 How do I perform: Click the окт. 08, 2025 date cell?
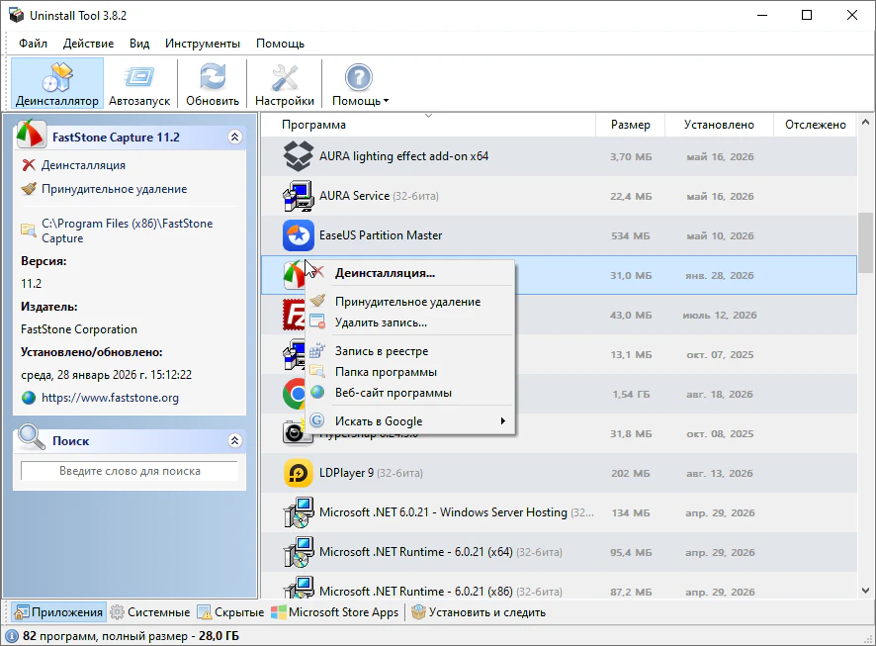tap(720, 434)
